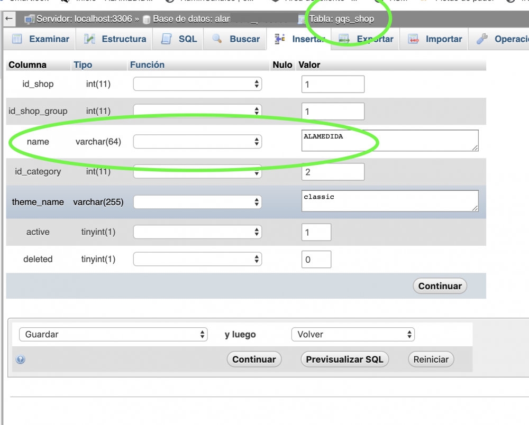Screen dimensions: 529x425
Task: Click the Base de datos breadcrumb link
Action: (x=191, y=19)
